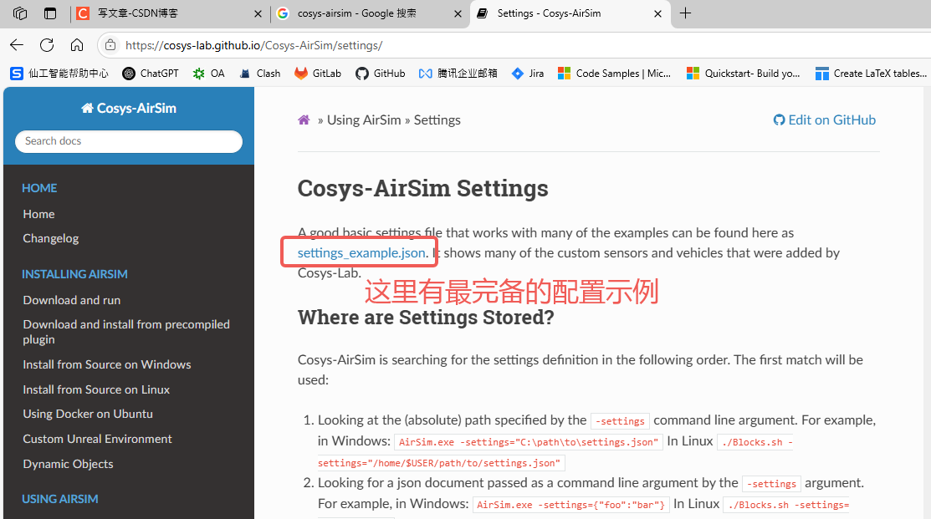Switch to the 写文章-CSDN博客 tab
931x519 pixels.
pyautogui.click(x=169, y=13)
